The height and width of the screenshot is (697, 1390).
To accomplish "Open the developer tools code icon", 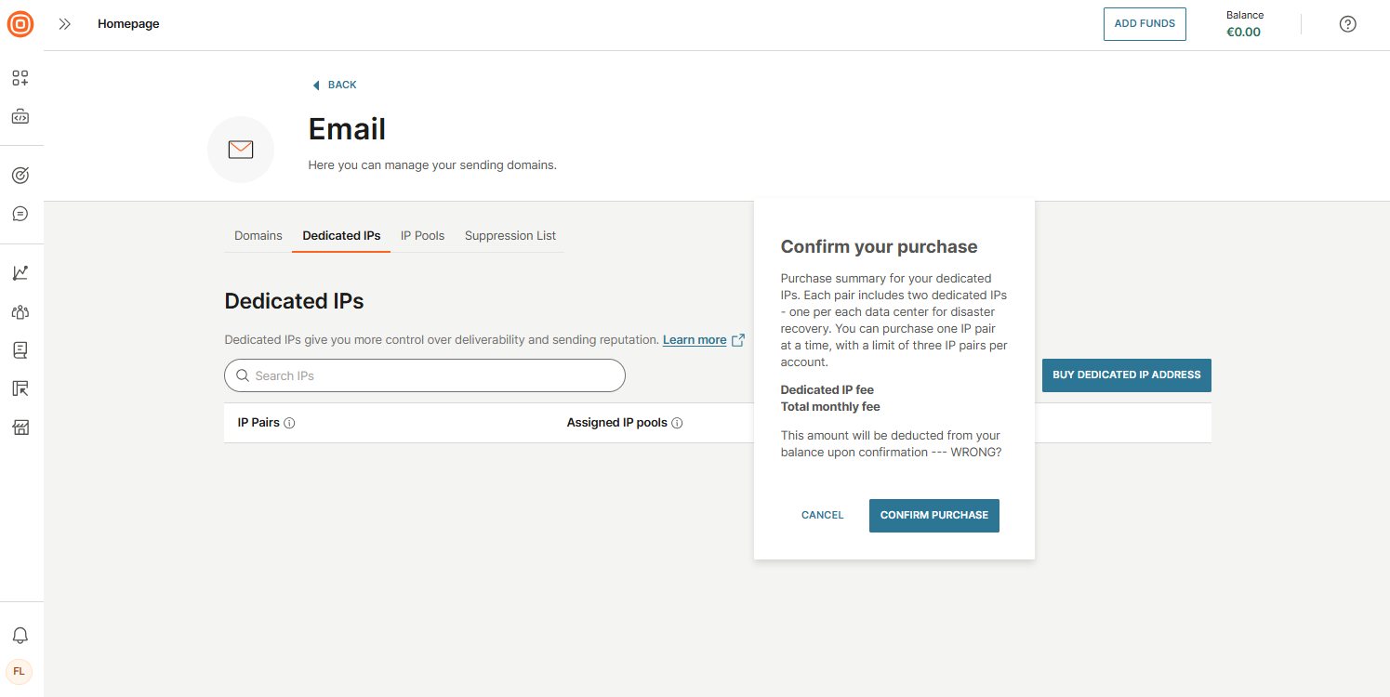I will (x=20, y=117).
